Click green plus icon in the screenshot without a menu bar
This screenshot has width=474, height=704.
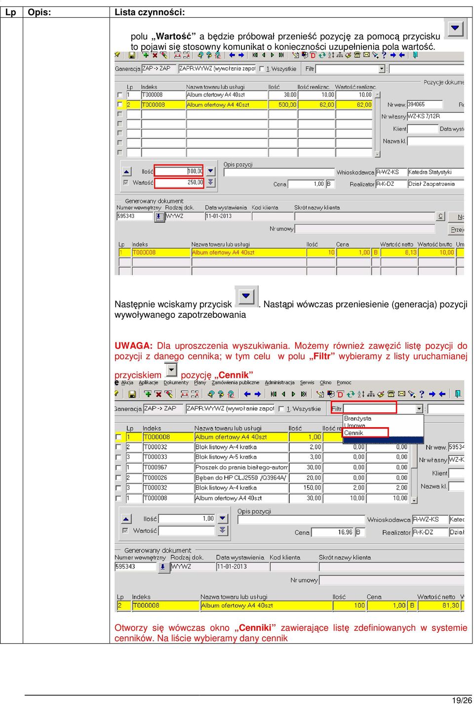(x=146, y=55)
